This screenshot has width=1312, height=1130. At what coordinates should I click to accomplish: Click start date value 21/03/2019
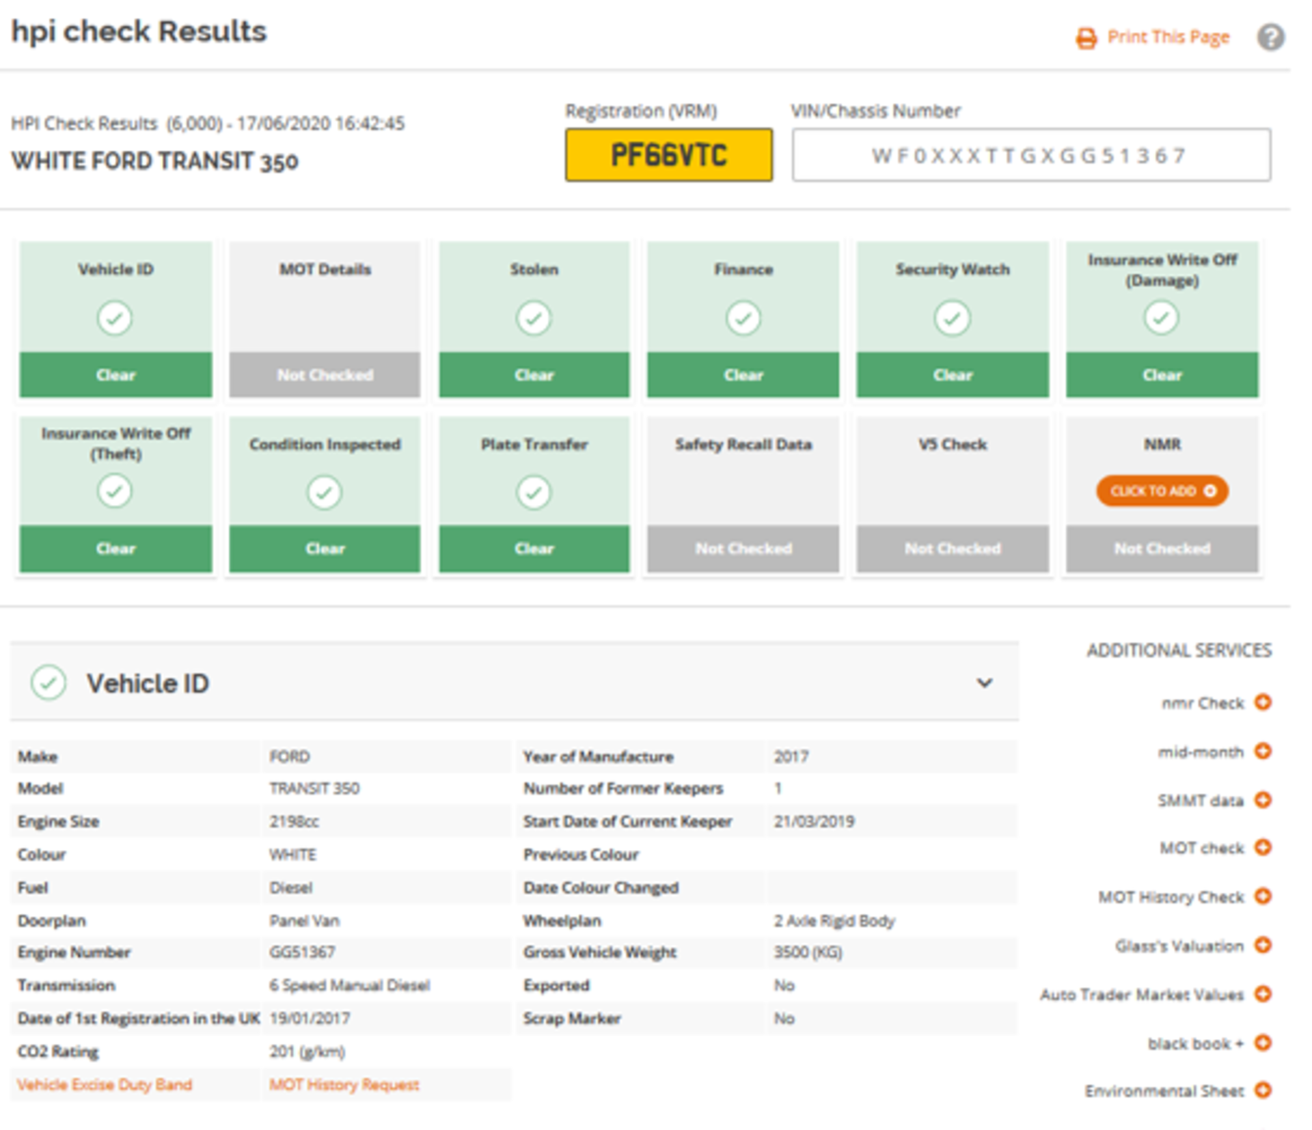click(814, 821)
